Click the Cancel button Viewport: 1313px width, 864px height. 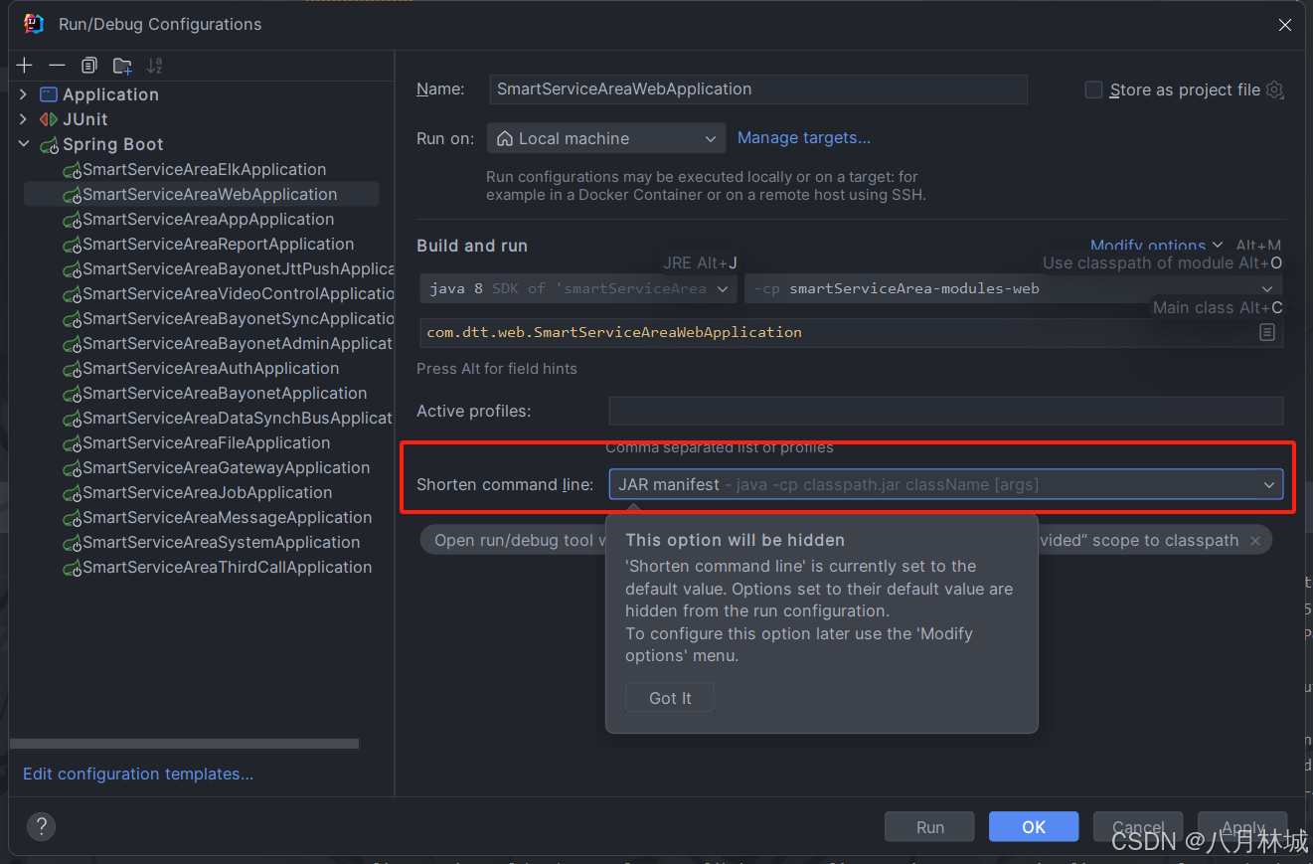click(1138, 827)
